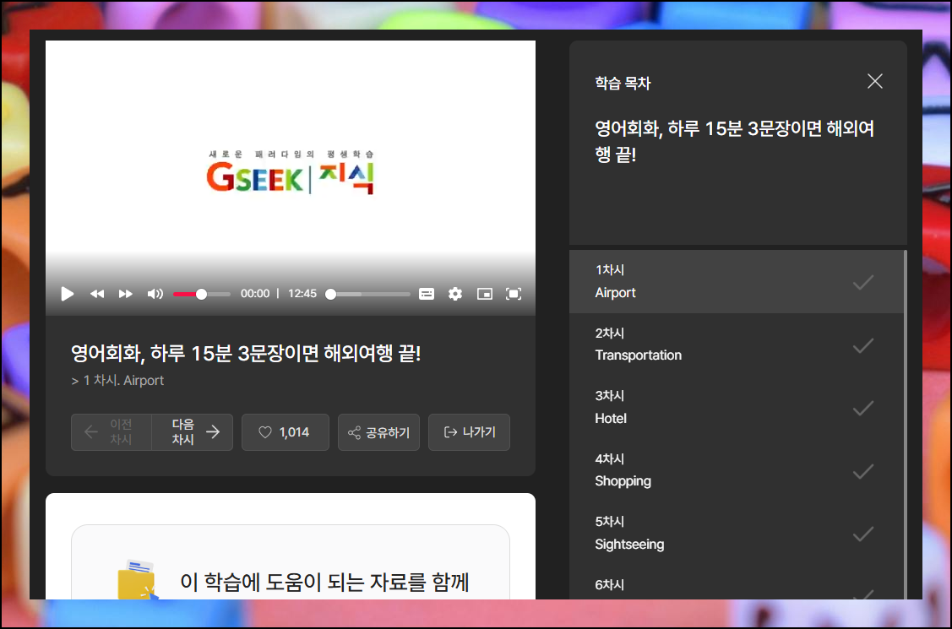Click the checkmark for Sightseeing lesson

tap(862, 534)
